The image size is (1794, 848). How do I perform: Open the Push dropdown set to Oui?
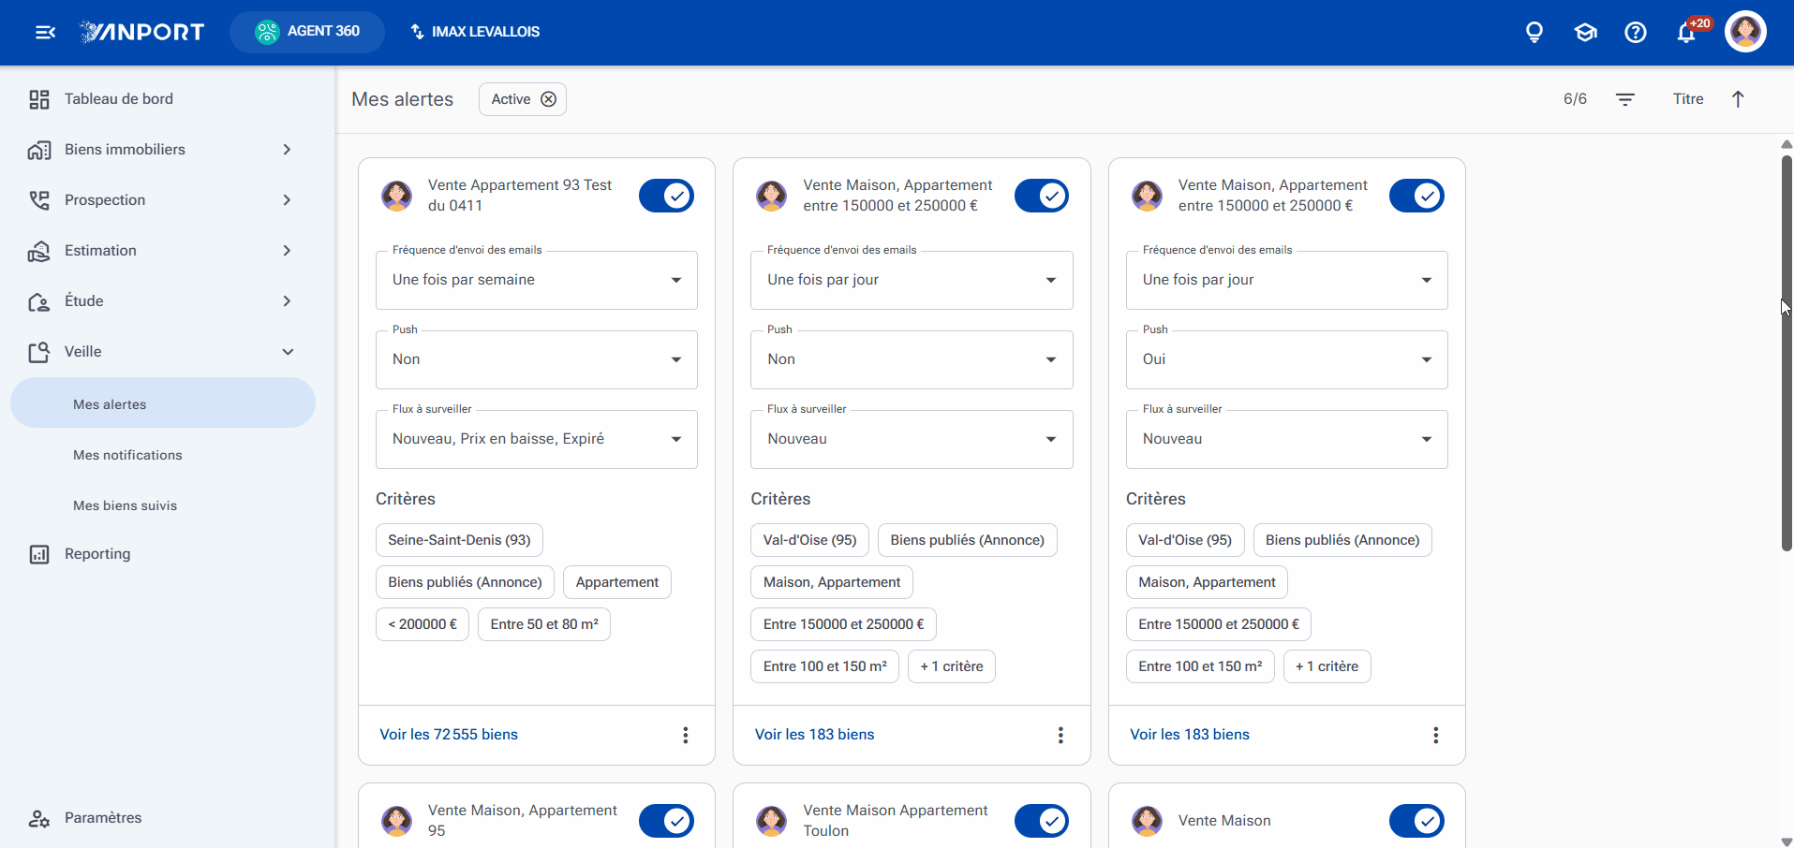click(x=1287, y=359)
